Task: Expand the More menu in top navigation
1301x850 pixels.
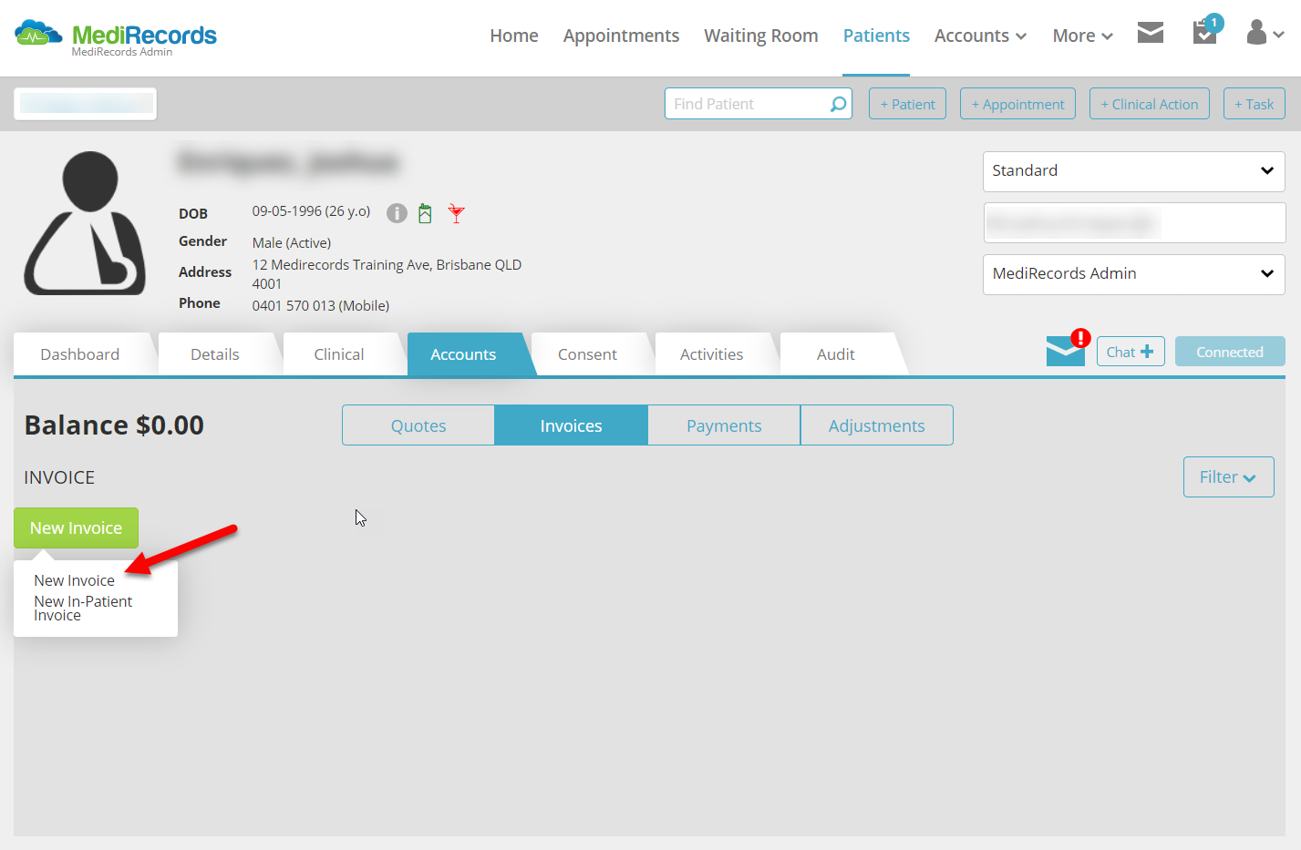Action: click(x=1082, y=36)
